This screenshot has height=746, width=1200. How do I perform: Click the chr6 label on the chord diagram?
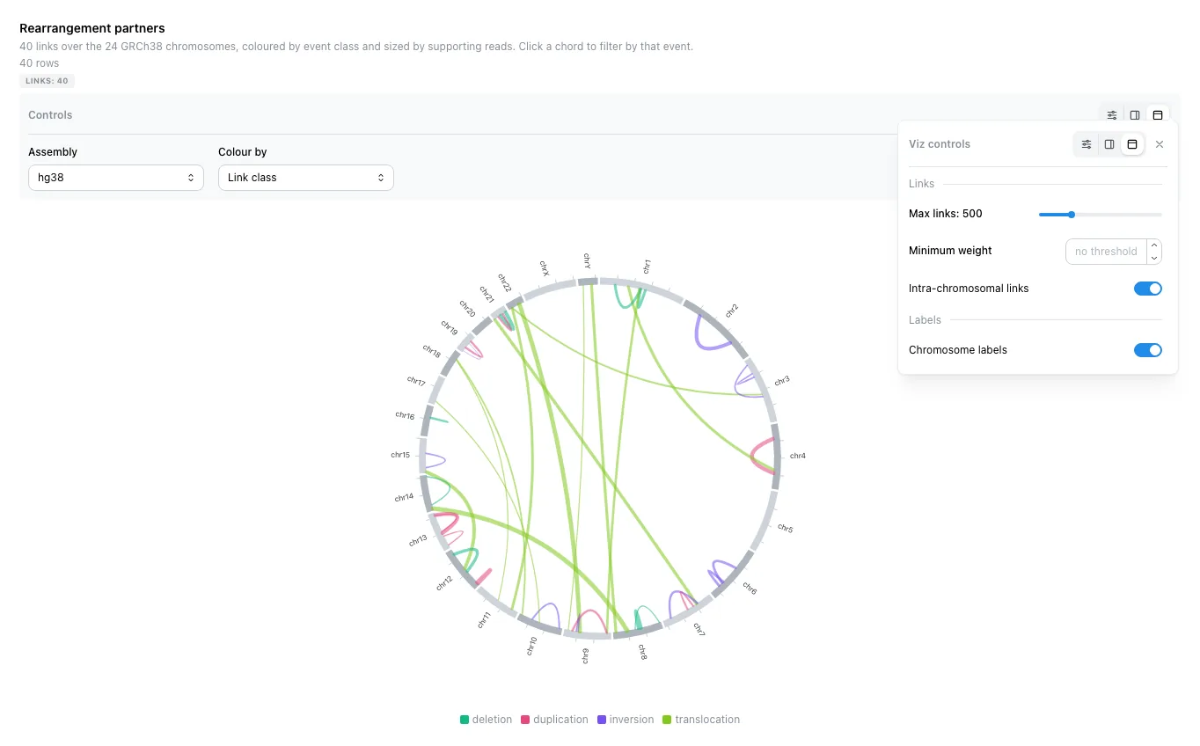(x=749, y=588)
